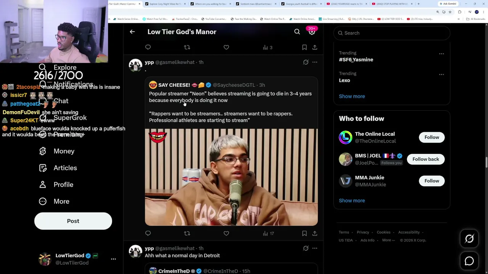Screen dimensions: 488x274
Task: Open Articles in the sidebar
Action: (58, 168)
